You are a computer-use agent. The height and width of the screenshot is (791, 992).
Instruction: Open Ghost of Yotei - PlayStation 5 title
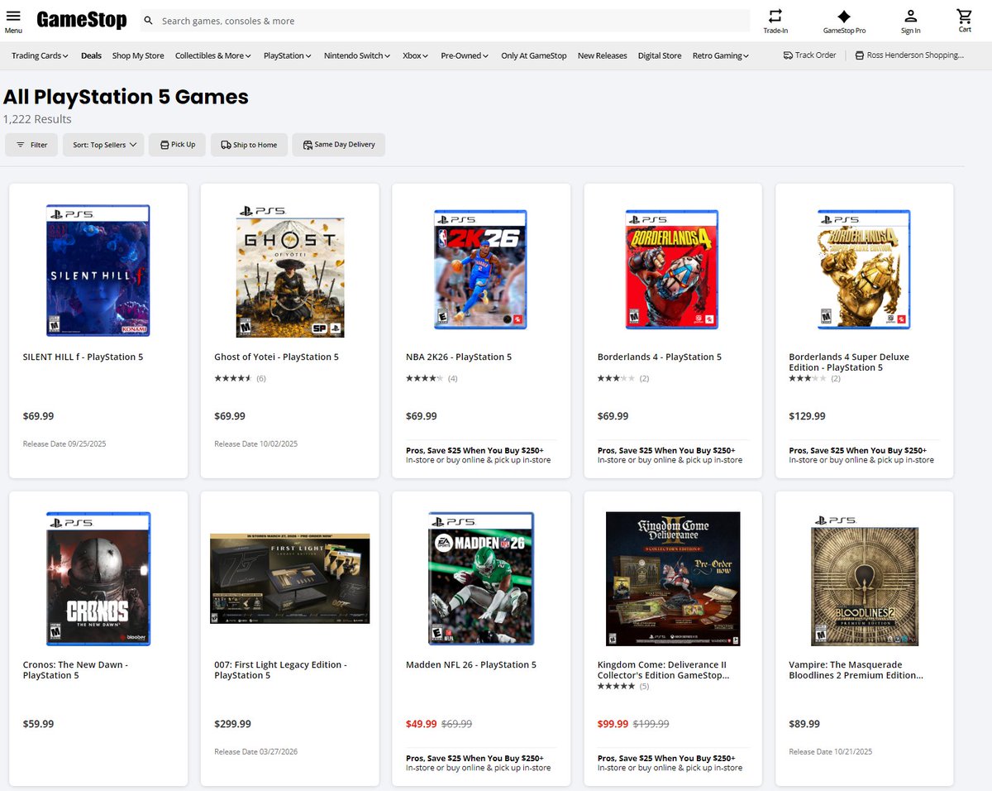pos(276,357)
